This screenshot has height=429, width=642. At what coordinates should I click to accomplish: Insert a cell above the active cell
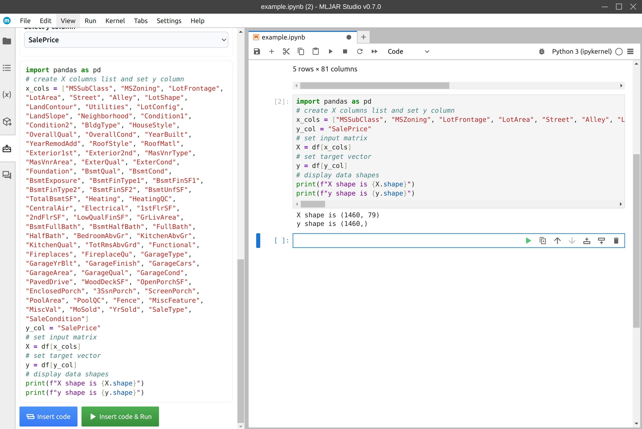point(587,241)
